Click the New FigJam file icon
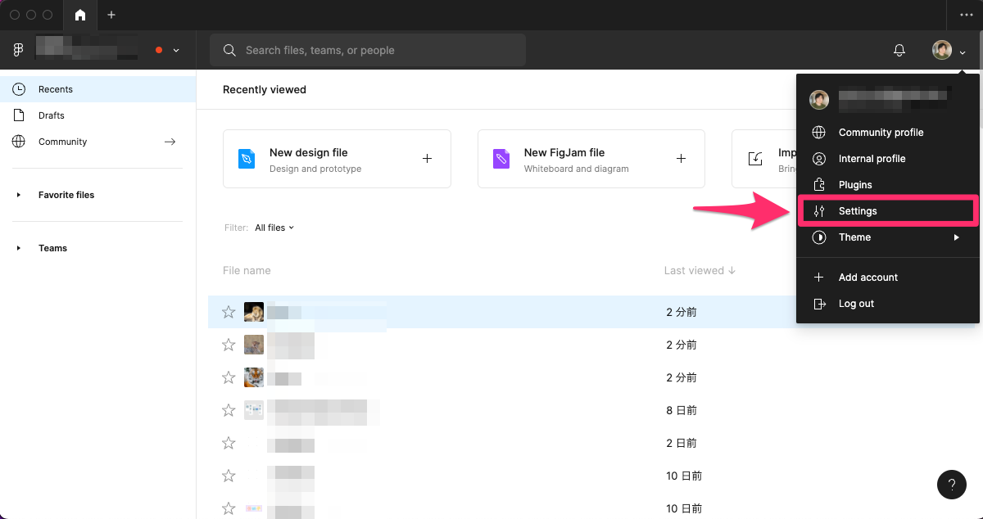The width and height of the screenshot is (983, 519). 501,159
